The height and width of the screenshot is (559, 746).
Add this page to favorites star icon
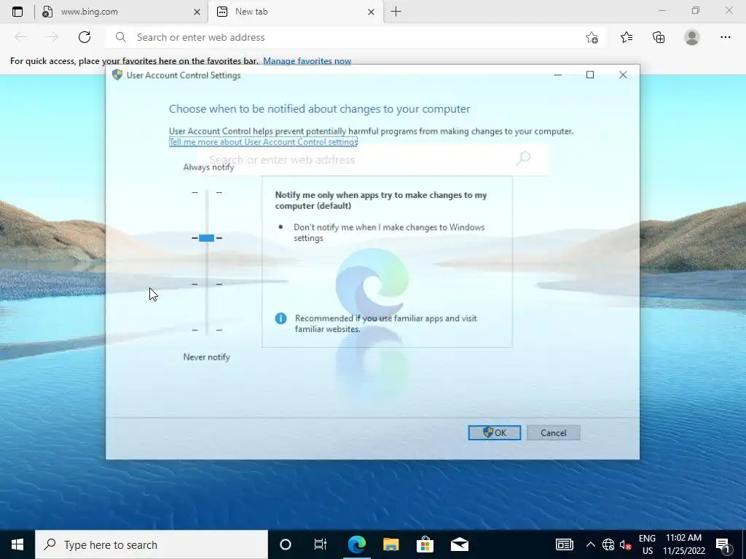592,37
